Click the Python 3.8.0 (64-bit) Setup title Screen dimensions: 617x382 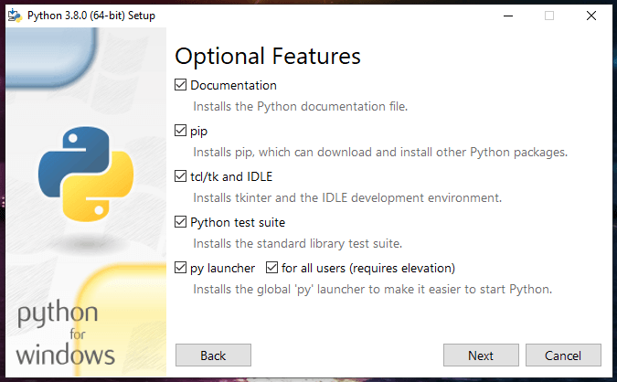[x=91, y=16]
